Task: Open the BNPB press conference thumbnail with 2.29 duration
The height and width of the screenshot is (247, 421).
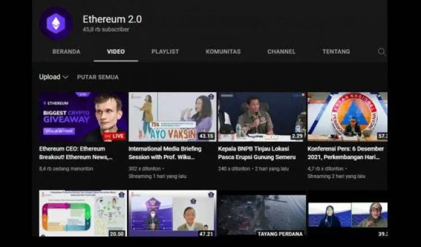Action: coord(262,117)
